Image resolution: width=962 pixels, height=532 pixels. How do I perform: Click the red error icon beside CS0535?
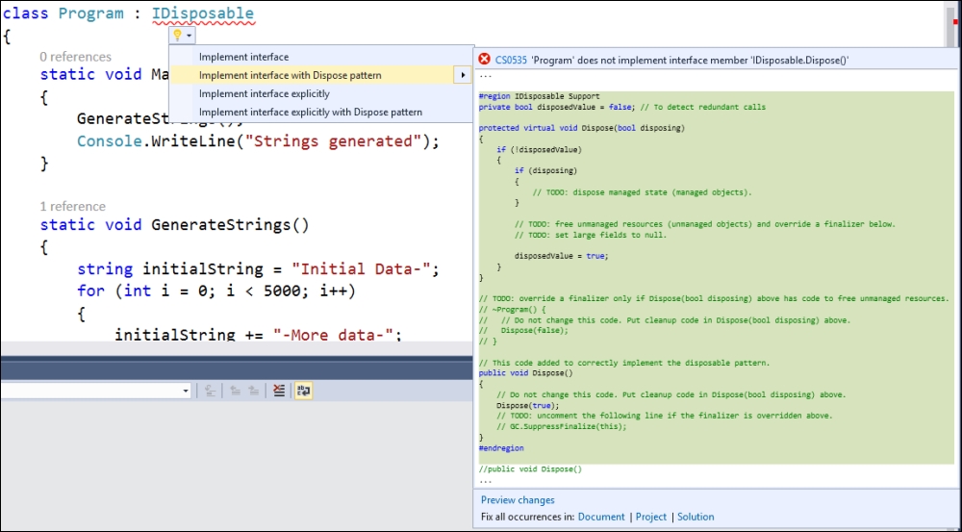coord(485,59)
